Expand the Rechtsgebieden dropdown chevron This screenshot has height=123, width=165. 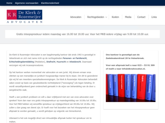(106, 17)
